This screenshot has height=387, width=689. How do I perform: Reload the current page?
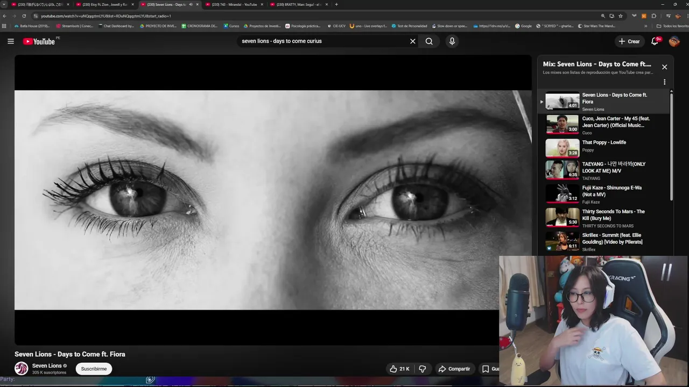pos(24,16)
